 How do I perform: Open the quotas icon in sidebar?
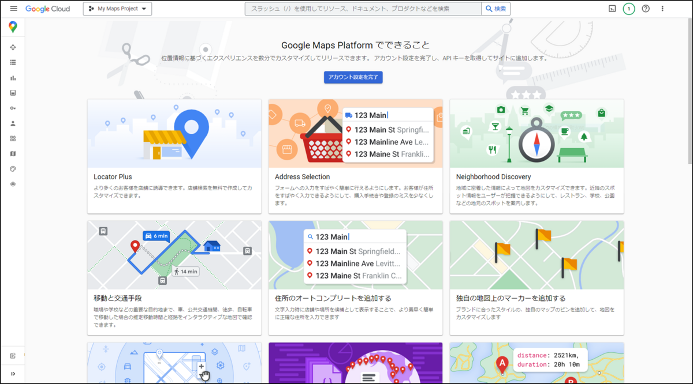[13, 93]
